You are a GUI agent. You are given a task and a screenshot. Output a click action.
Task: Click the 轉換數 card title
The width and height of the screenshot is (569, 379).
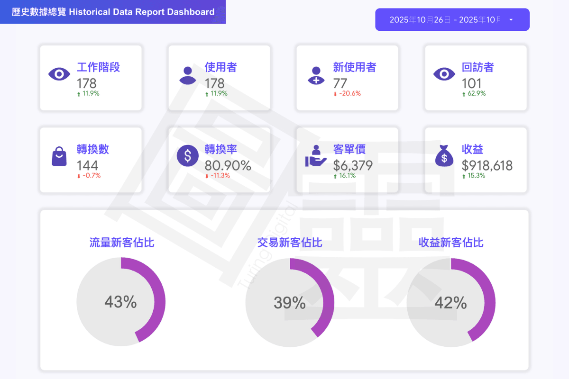click(x=93, y=149)
